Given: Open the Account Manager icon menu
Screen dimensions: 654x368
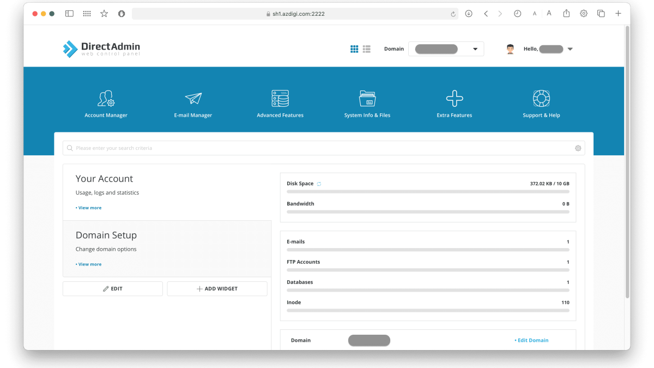Looking at the screenshot, I should click(x=106, y=99).
